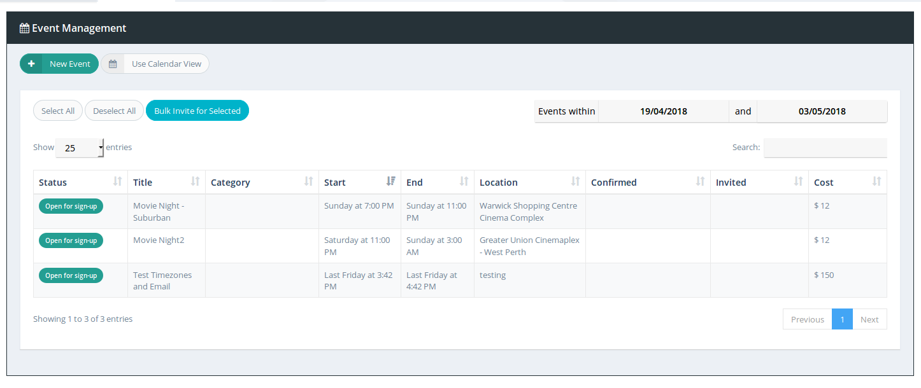Image resolution: width=921 pixels, height=388 pixels.
Task: Sort table by Category column arrows
Action: coord(308,182)
